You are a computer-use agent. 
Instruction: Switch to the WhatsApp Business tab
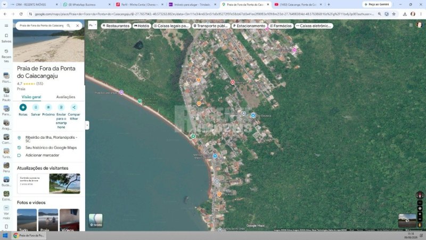[86, 5]
